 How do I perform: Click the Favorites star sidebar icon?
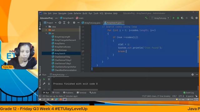(x=40, y=88)
